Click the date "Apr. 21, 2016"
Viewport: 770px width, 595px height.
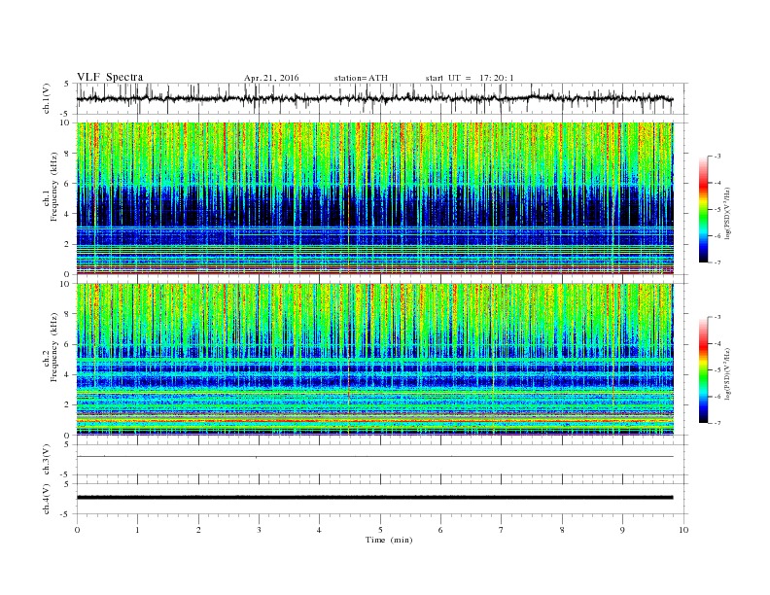pos(271,78)
